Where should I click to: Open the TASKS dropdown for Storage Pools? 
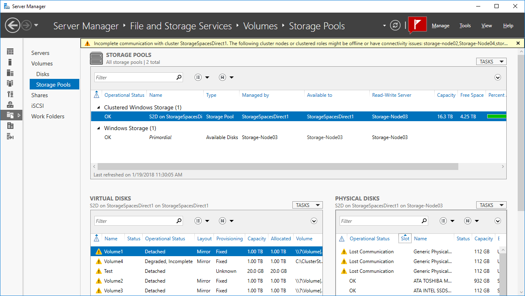[491, 61]
